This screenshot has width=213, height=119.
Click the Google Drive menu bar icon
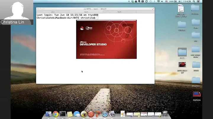(136, 1)
